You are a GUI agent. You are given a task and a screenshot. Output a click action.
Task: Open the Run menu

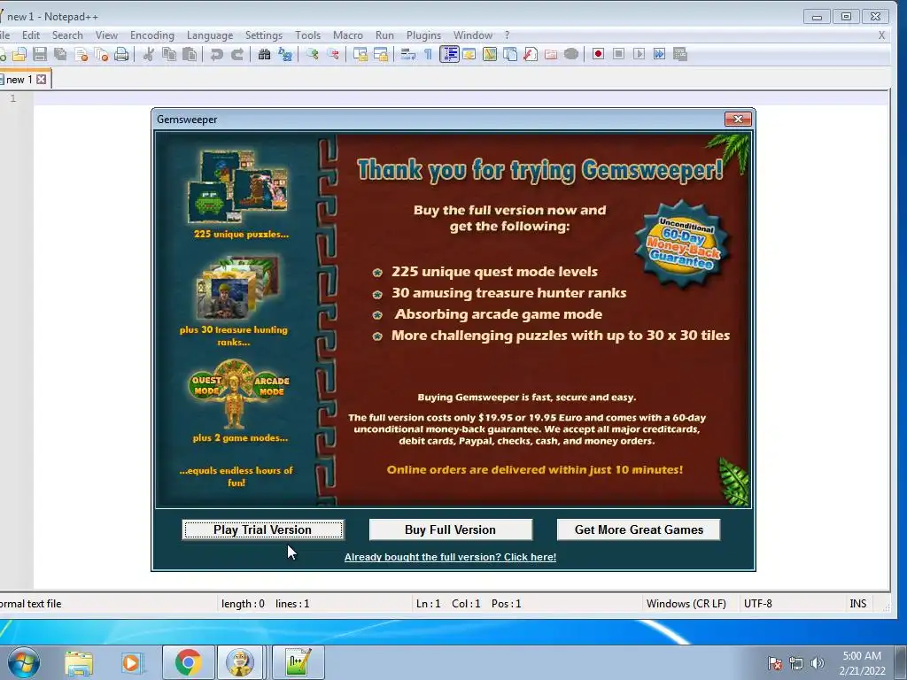coord(384,35)
